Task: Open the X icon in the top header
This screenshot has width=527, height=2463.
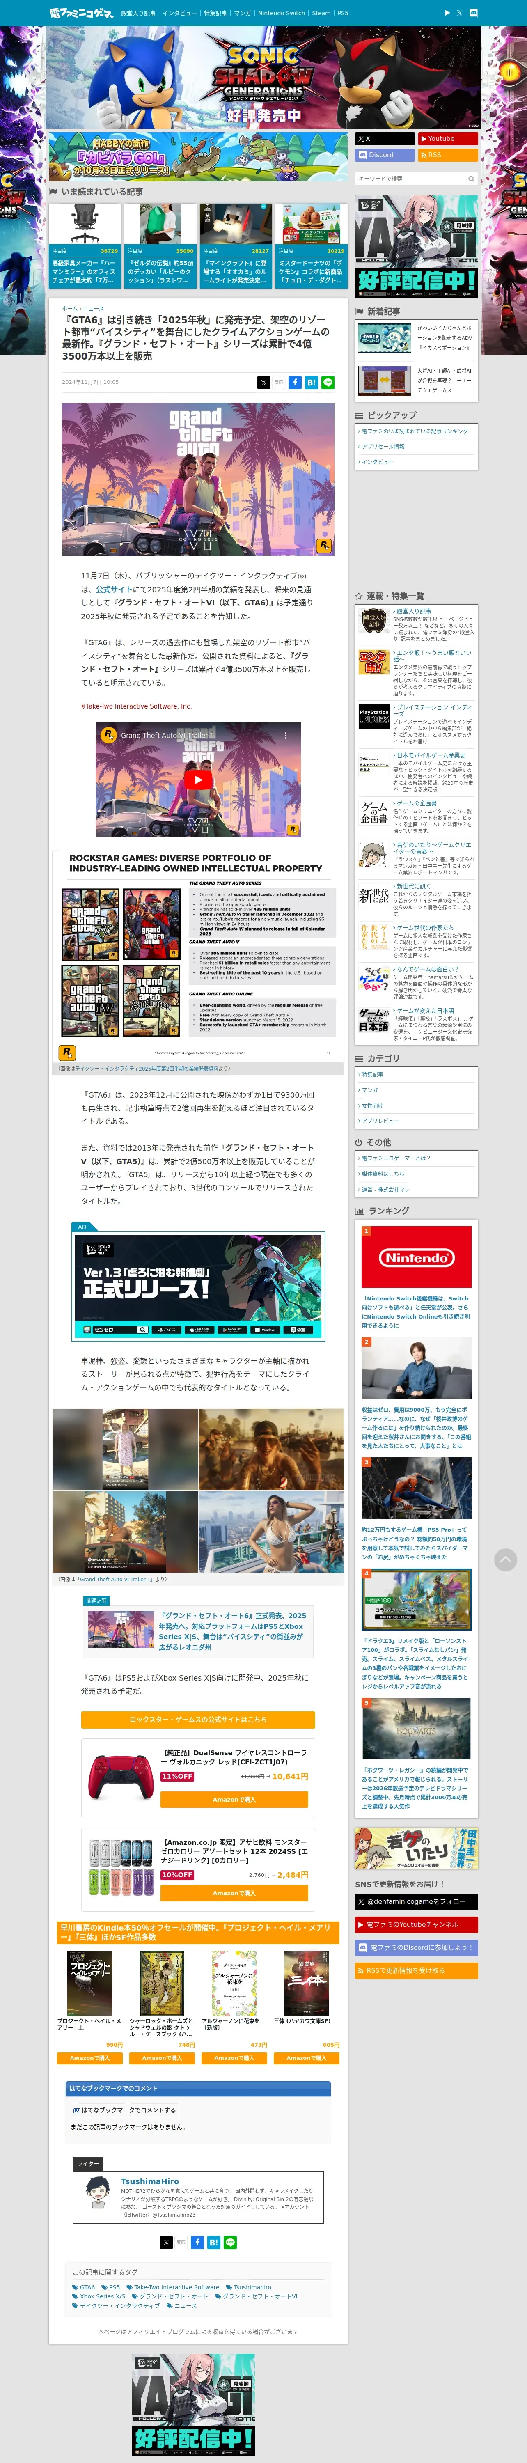Action: [459, 14]
